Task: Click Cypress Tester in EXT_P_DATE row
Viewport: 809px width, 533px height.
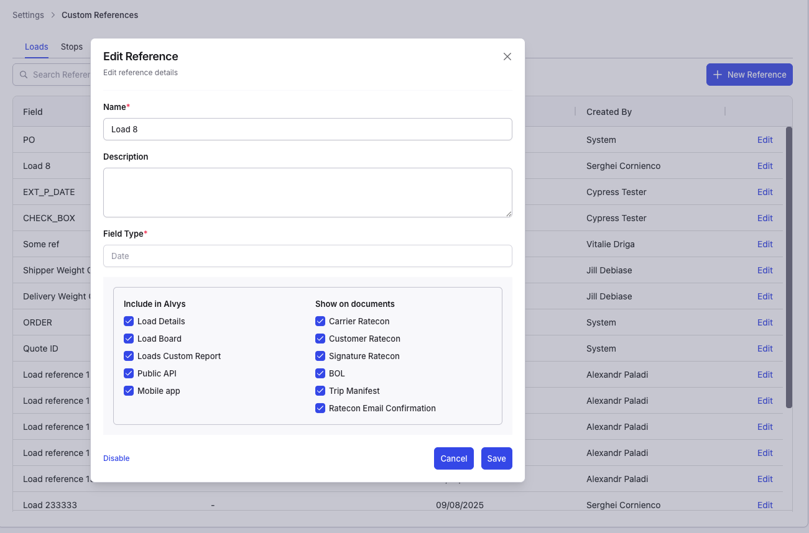Action: pos(616,192)
